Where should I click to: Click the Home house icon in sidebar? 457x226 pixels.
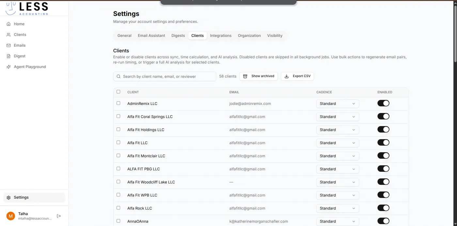pos(8,24)
